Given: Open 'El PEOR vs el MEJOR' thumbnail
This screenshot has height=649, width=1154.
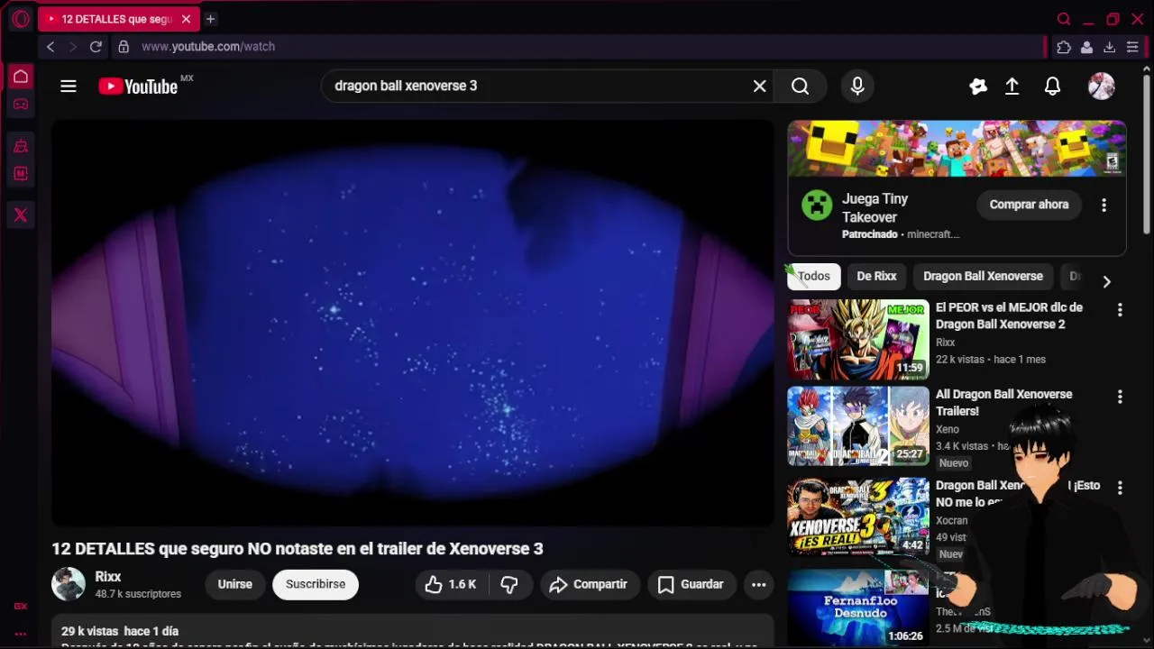Looking at the screenshot, I should click(858, 340).
